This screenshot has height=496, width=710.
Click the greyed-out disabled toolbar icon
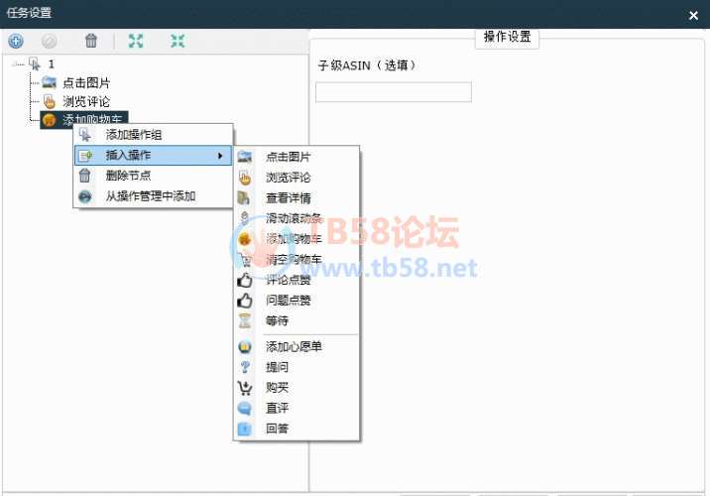coord(49,41)
